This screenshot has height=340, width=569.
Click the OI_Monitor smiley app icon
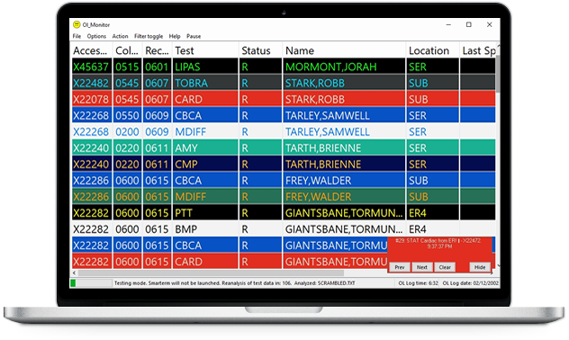(x=77, y=24)
